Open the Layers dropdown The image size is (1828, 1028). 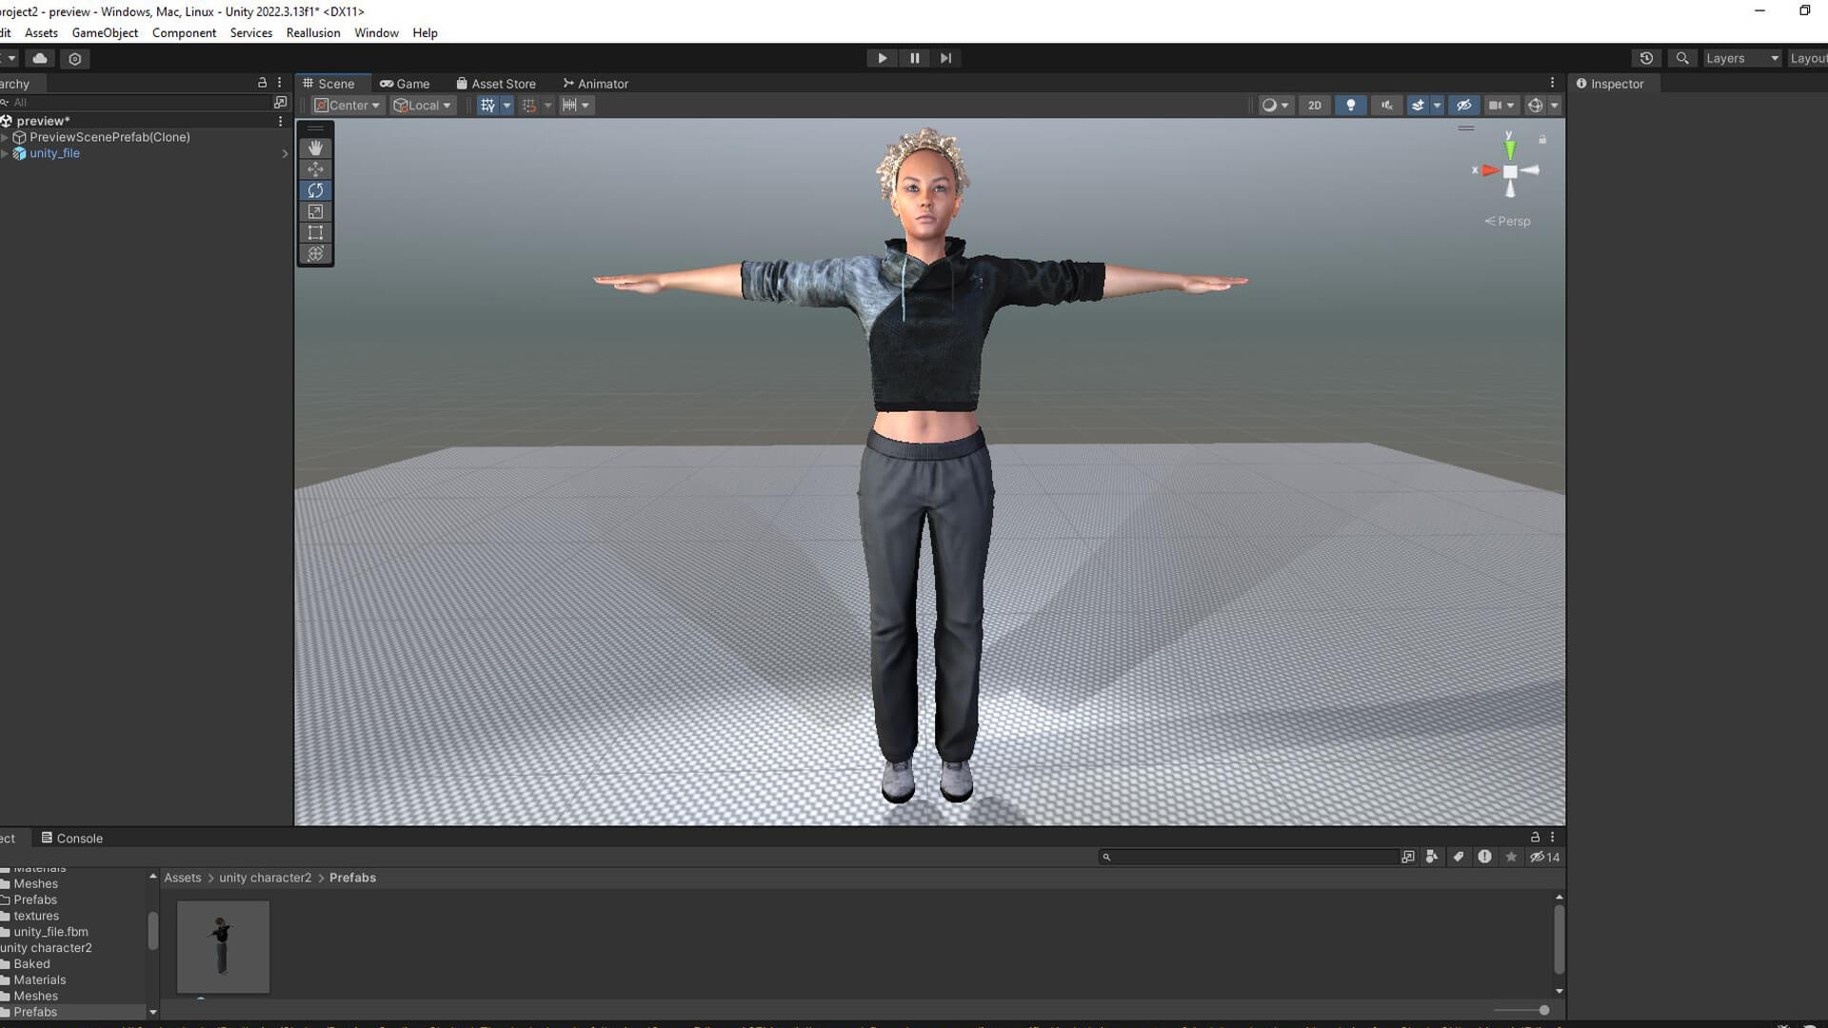tap(1741, 58)
